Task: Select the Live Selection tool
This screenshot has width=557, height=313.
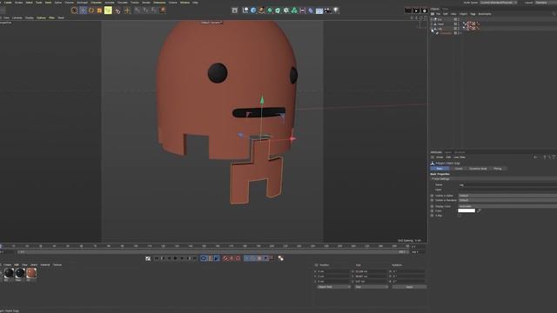Action: (74, 10)
